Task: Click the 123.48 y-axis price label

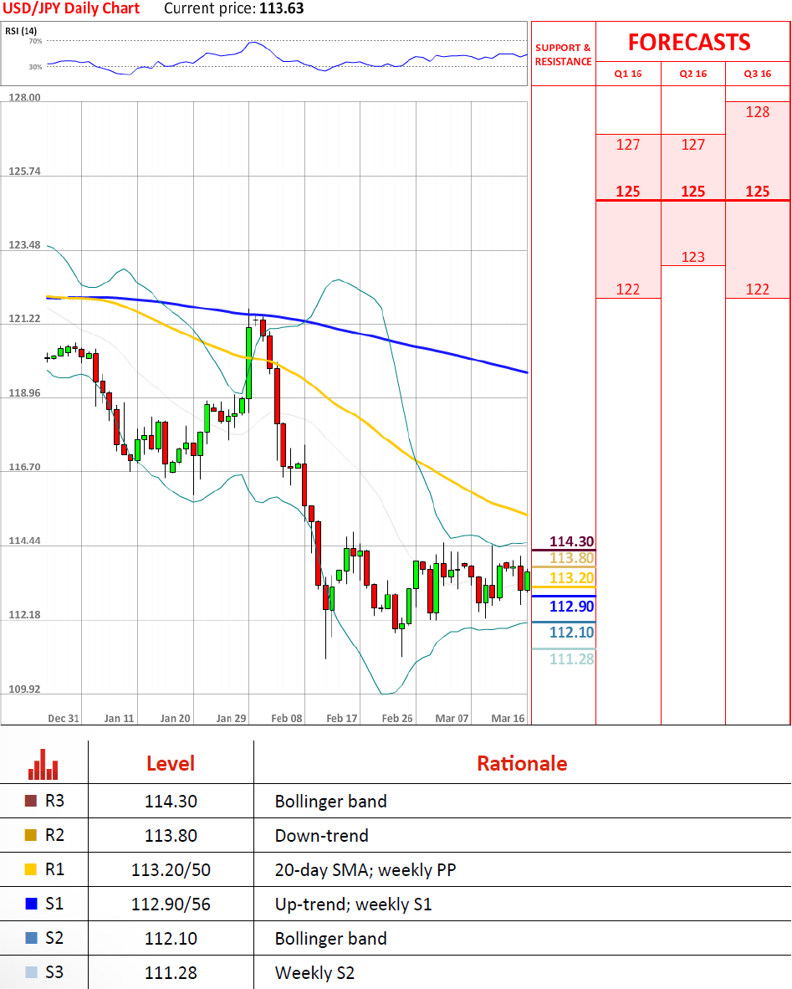Action: [24, 244]
